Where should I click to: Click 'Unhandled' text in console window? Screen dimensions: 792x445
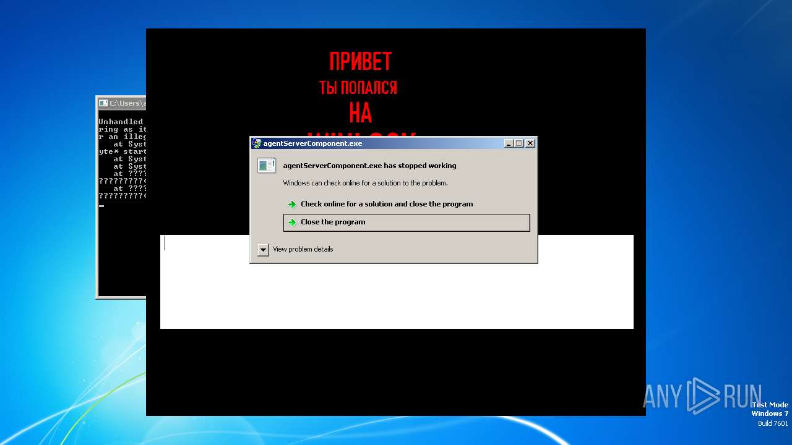coord(121,122)
